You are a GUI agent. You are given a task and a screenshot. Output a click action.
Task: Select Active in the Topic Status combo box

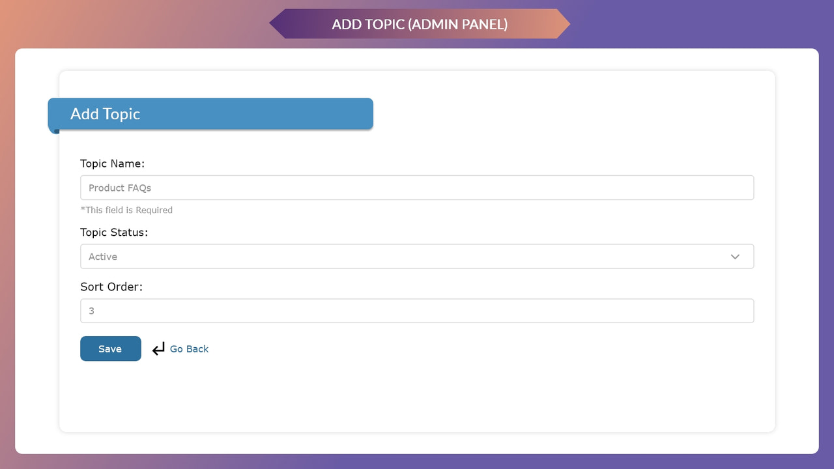click(x=417, y=257)
